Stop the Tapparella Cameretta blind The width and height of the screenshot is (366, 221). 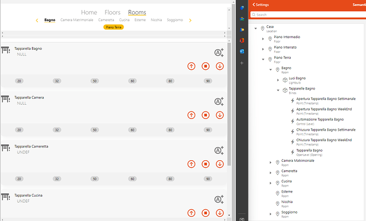click(x=205, y=164)
